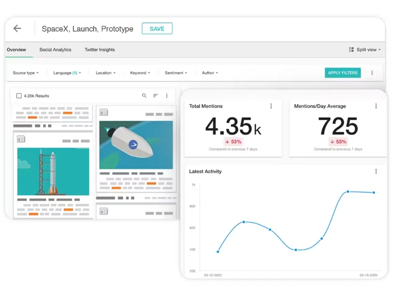Expand the Author filter
The height and width of the screenshot is (293, 402).
(x=210, y=73)
